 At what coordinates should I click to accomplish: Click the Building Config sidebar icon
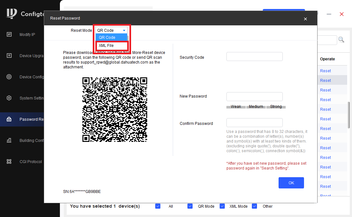(x=9, y=140)
